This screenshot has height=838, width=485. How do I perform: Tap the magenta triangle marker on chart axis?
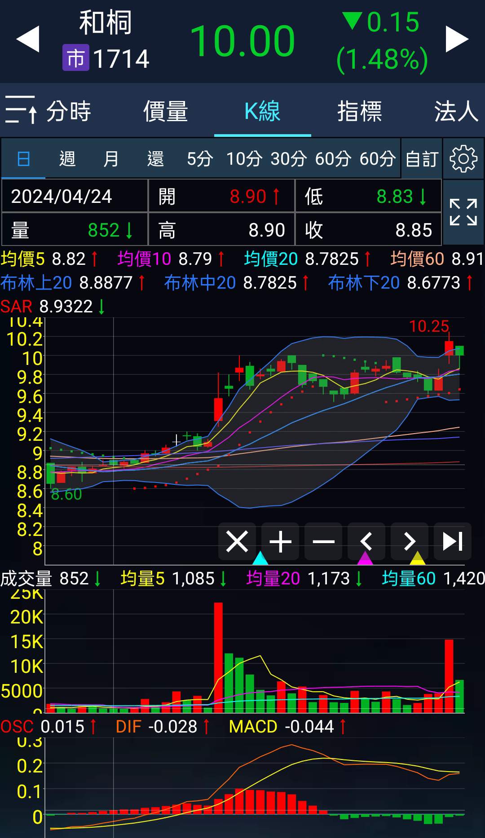point(365,559)
